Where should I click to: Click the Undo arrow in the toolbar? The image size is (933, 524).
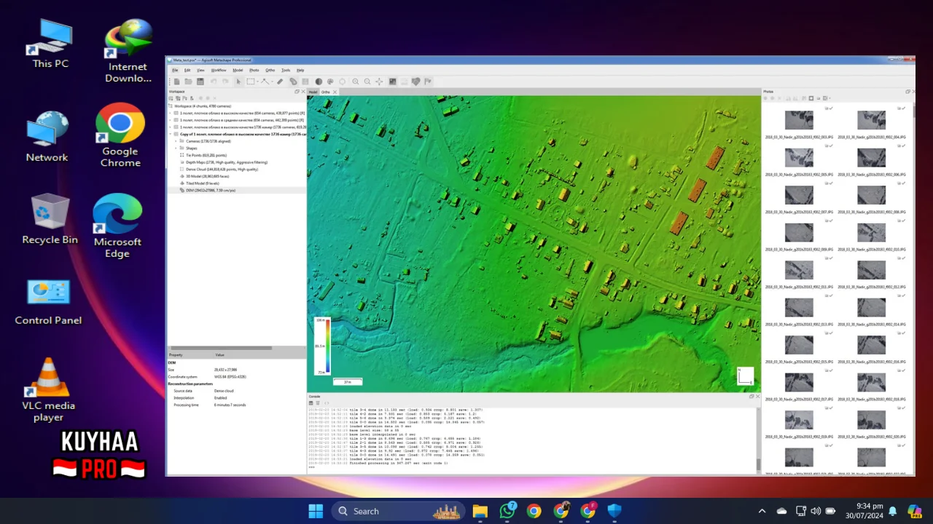coord(214,82)
